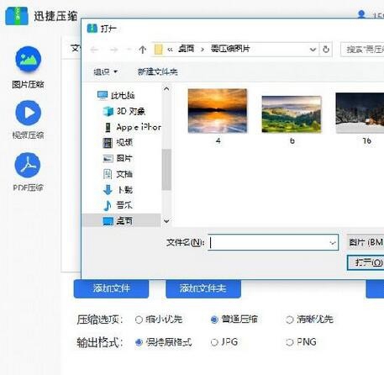Select 下载 folder in navigation tree
This screenshot has height=375, width=384.
pos(118,190)
